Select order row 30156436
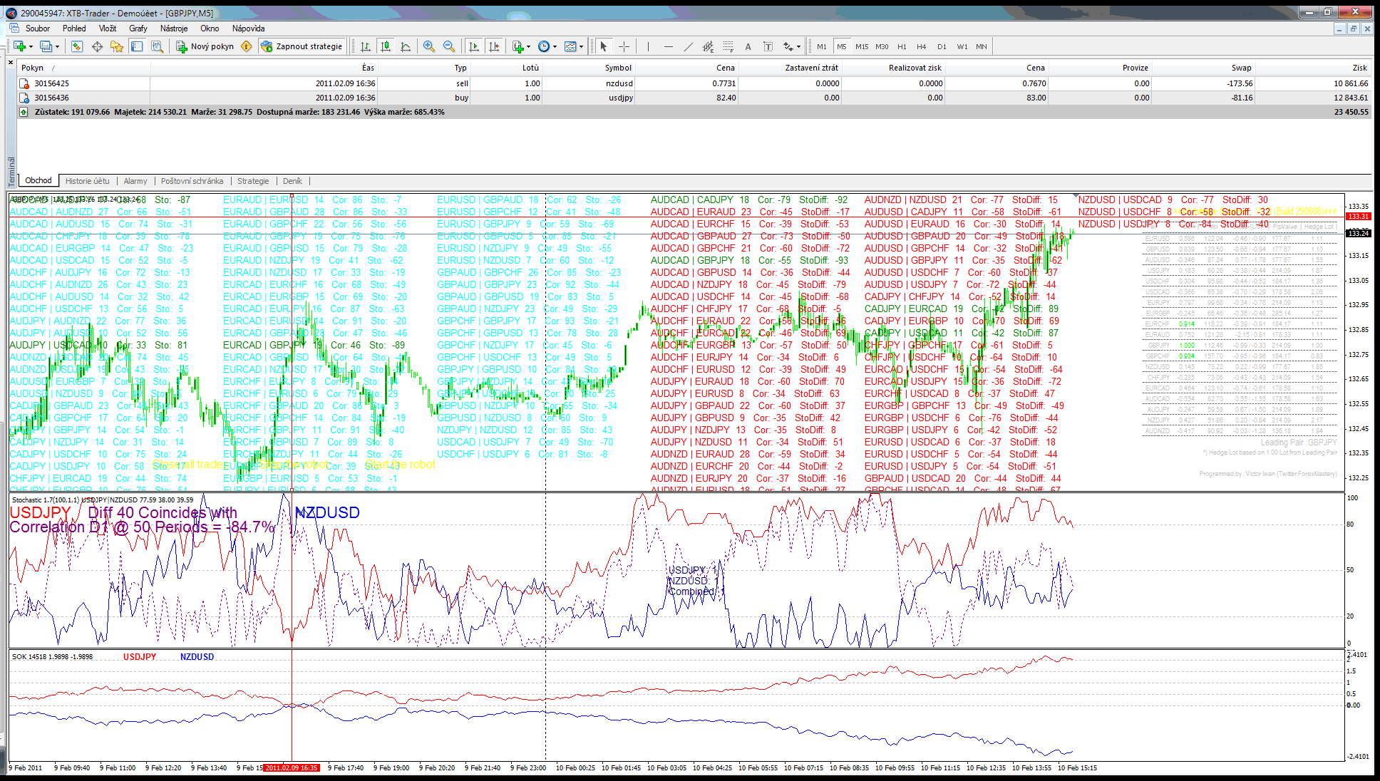The width and height of the screenshot is (1380, 781). click(694, 98)
